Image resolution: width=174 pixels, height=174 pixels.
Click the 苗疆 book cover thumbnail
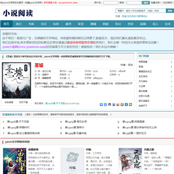pyautogui.click(x=14, y=161)
